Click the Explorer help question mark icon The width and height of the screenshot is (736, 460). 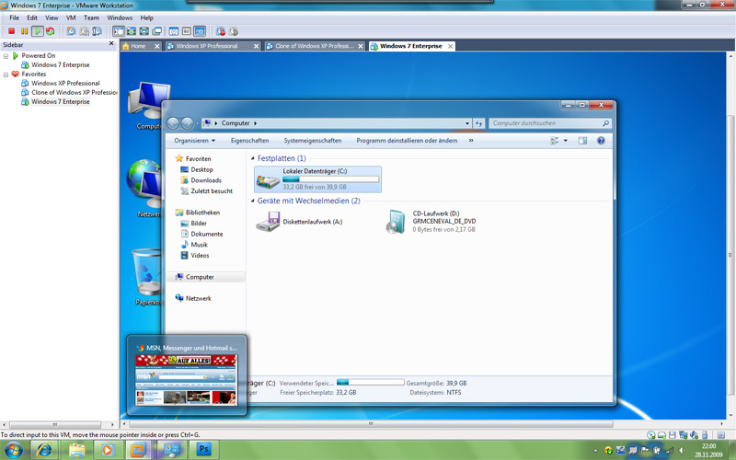tap(601, 141)
